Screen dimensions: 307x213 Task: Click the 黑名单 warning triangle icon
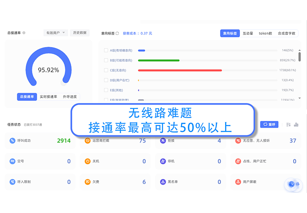pyautogui.click(x=163, y=182)
